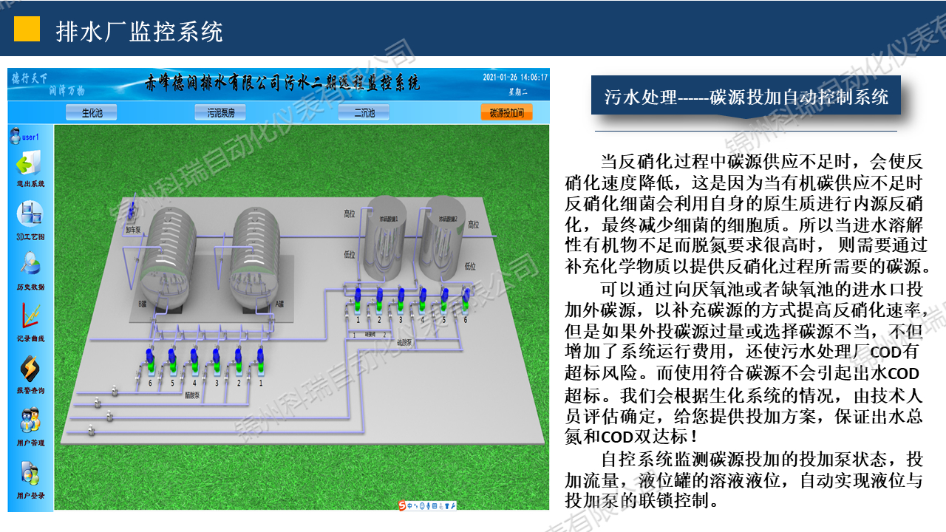Click the user1 avatar icon
946x532 pixels.
coord(16,134)
